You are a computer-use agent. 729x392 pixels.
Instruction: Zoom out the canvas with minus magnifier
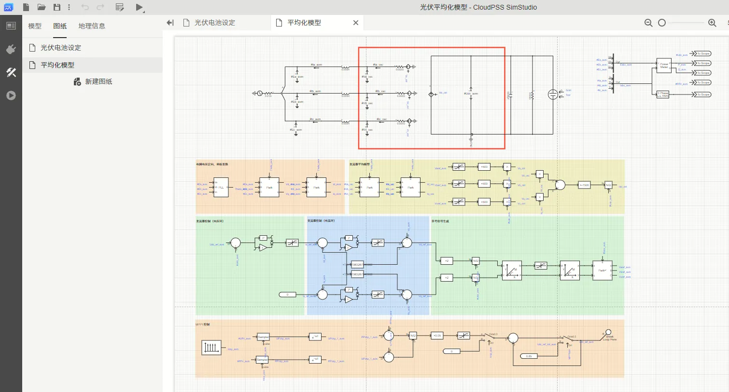click(648, 23)
